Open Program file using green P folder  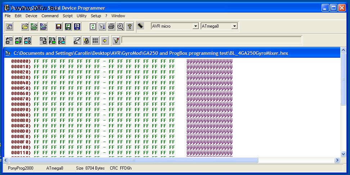pos(34,26)
